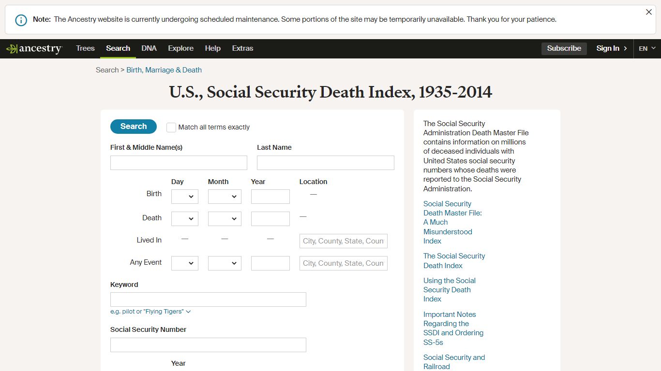Click the Sign In arrow chevron
Viewport: 661px width, 371px height.
click(625, 48)
